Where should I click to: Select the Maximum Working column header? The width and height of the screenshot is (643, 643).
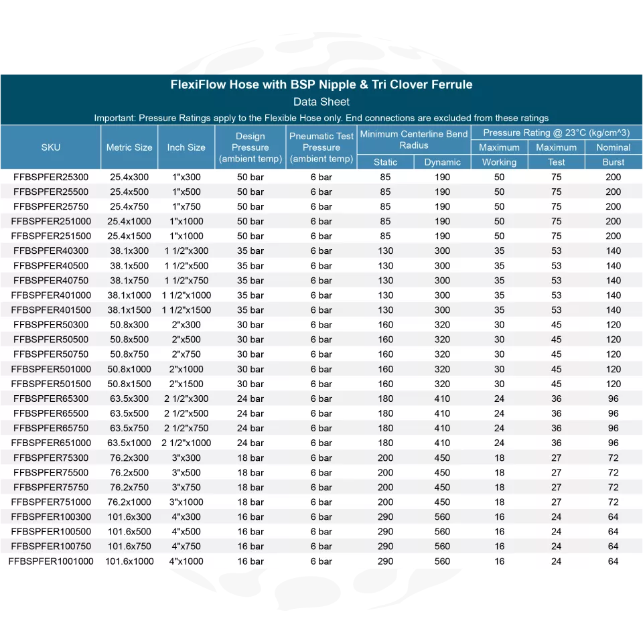499,155
